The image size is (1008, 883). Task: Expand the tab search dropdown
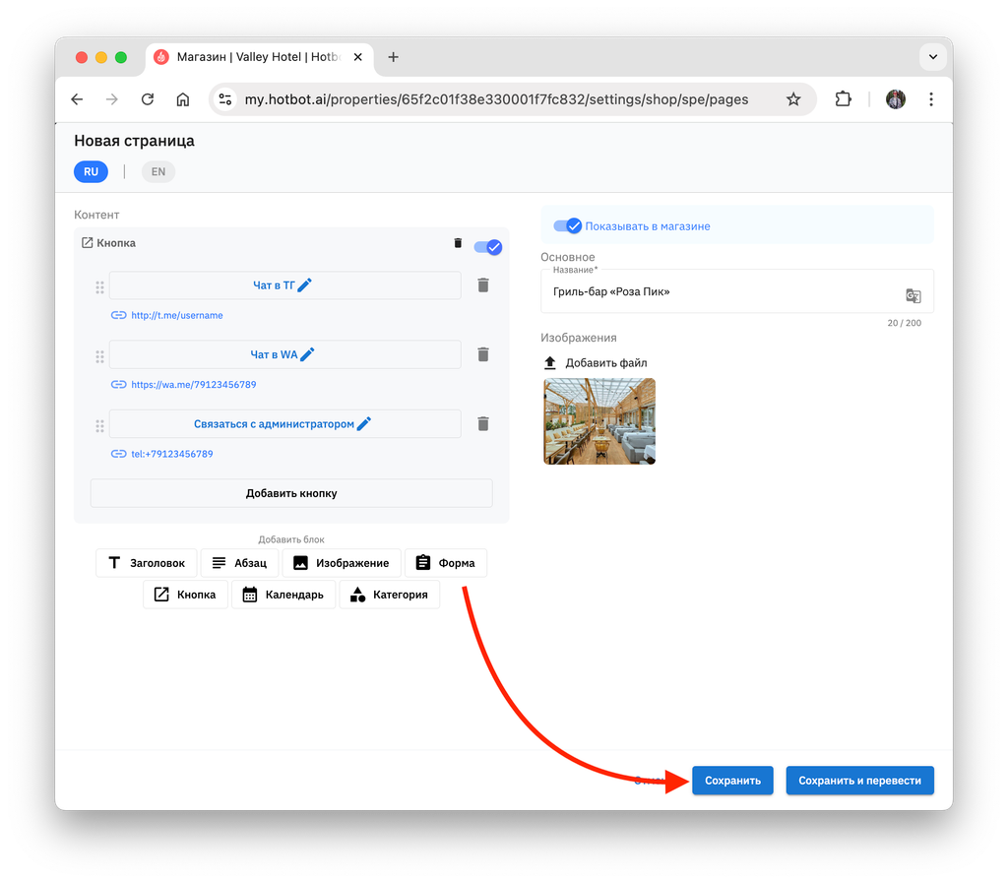pyautogui.click(x=933, y=57)
